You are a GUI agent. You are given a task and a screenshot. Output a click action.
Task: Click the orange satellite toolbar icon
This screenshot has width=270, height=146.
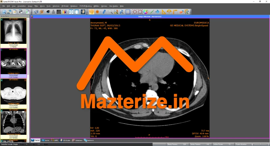42,12
